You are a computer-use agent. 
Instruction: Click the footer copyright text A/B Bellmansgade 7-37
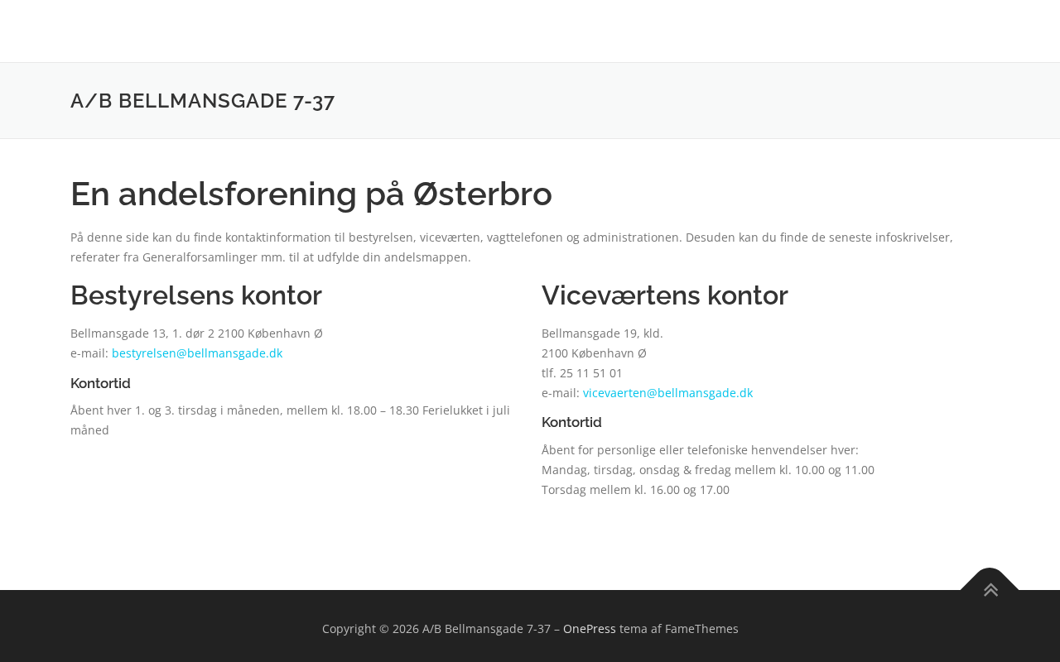[486, 629]
